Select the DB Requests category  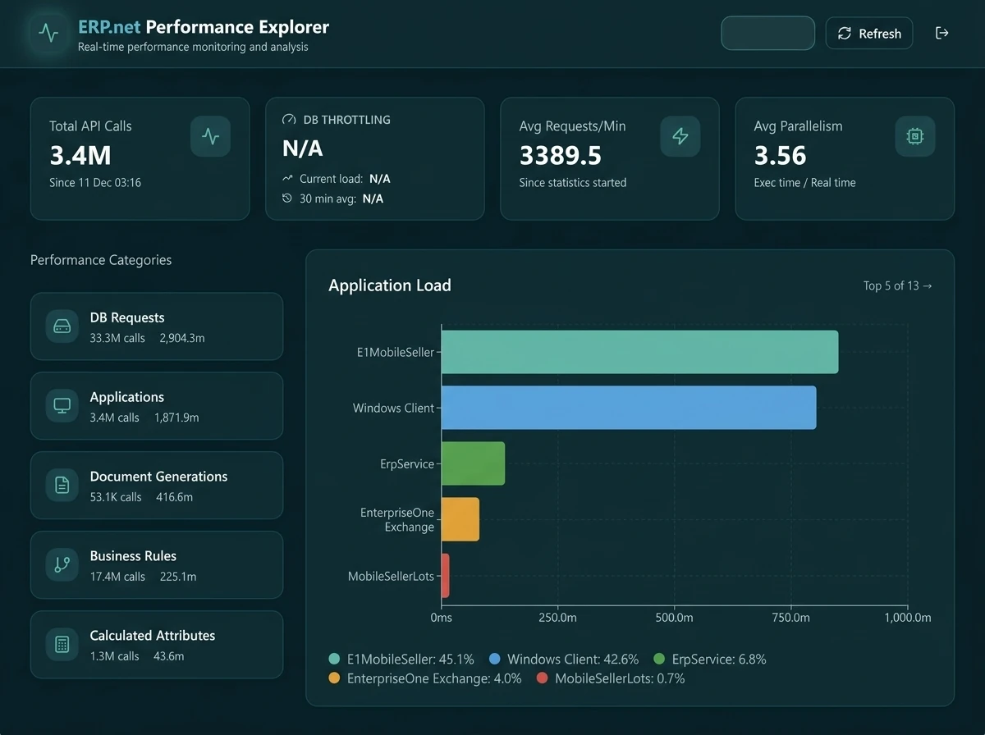tap(156, 326)
